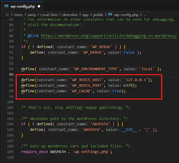The width and height of the screenshot is (179, 163).
Task: Place cursor on the 'WP_REDIS_HOST' string
Action: pos(87,80)
